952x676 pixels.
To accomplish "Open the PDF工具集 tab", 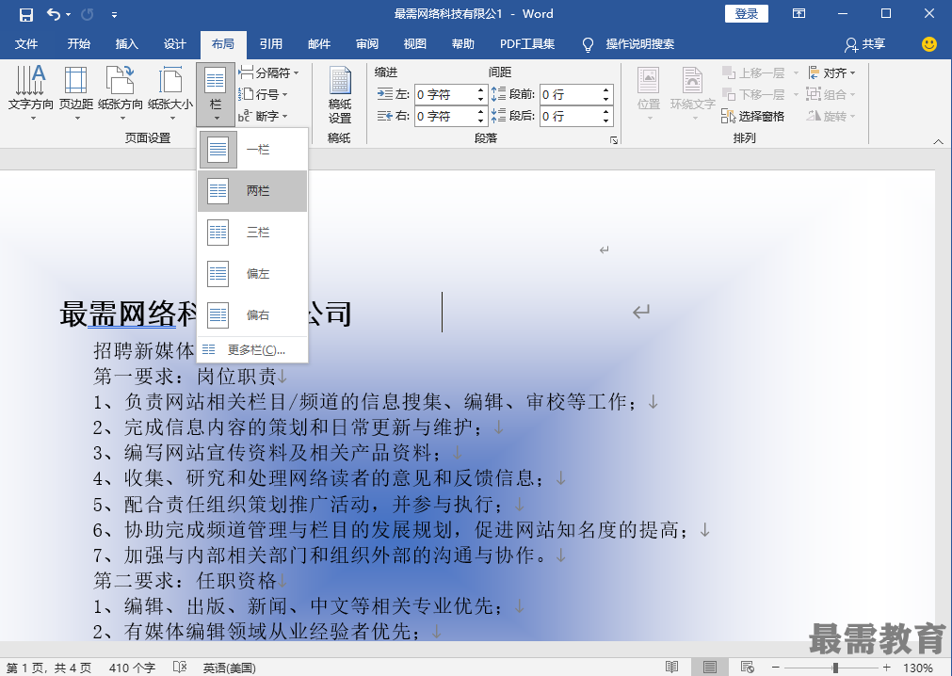I will pyautogui.click(x=527, y=44).
